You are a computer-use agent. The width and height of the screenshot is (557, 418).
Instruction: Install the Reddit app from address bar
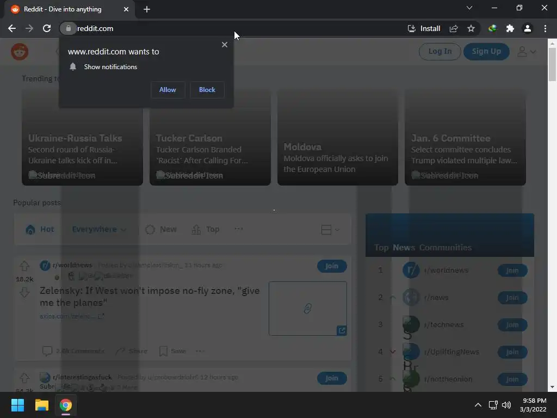(424, 28)
